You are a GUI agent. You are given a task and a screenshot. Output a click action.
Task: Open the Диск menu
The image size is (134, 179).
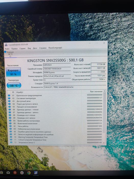(35, 48)
